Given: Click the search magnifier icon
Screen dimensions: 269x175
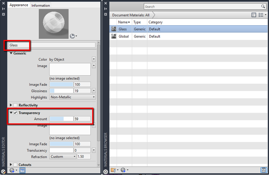Looking at the screenshot, I should click(263, 7).
